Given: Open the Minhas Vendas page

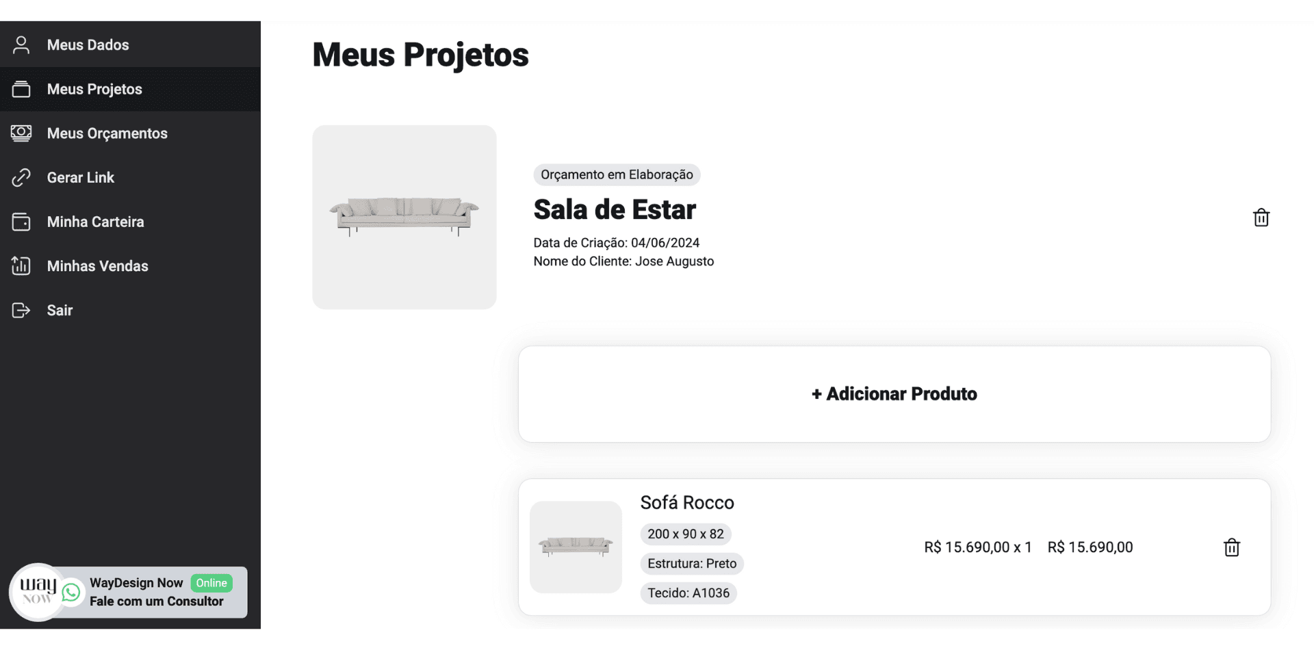Looking at the screenshot, I should pyautogui.click(x=97, y=266).
